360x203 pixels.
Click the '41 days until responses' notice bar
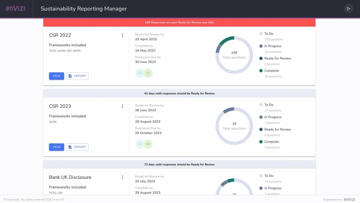pos(179,93)
